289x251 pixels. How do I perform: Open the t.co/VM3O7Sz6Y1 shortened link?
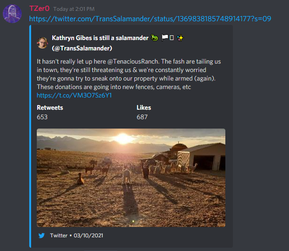pos(74,95)
